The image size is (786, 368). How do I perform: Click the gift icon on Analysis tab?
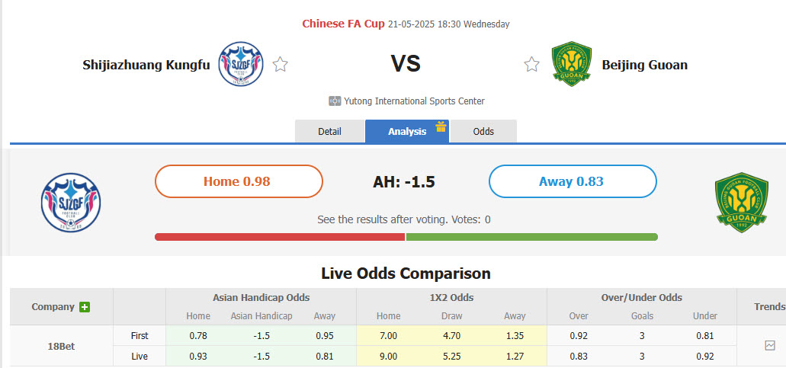(441, 126)
